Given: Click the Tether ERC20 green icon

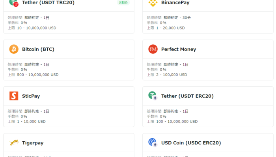Looking at the screenshot, I should (153, 96).
